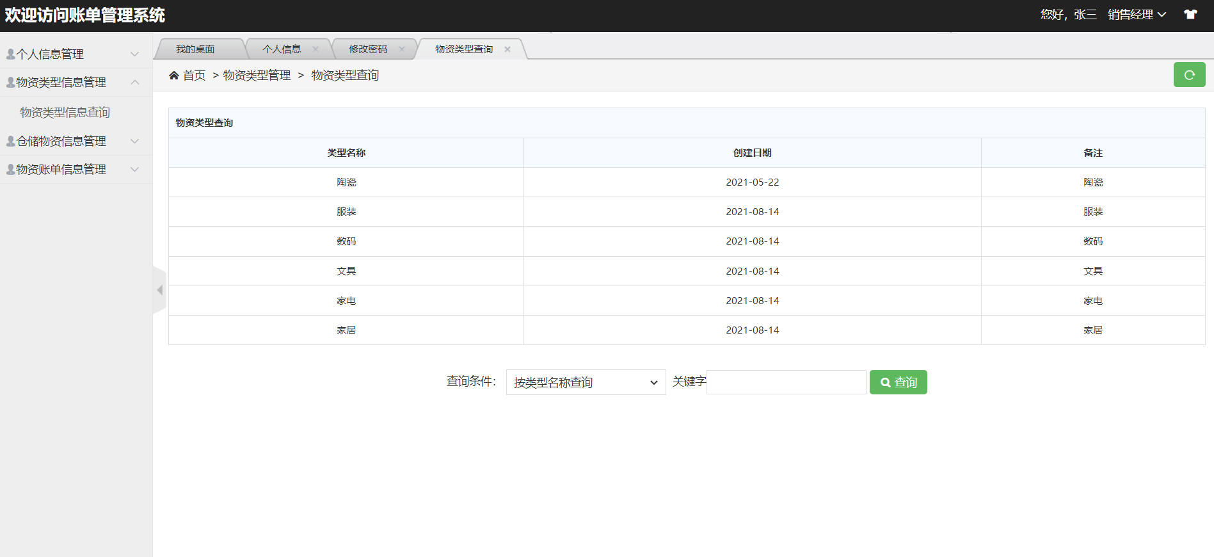
Task: Open 仓储物资信息管理 menu section
Action: click(x=61, y=141)
